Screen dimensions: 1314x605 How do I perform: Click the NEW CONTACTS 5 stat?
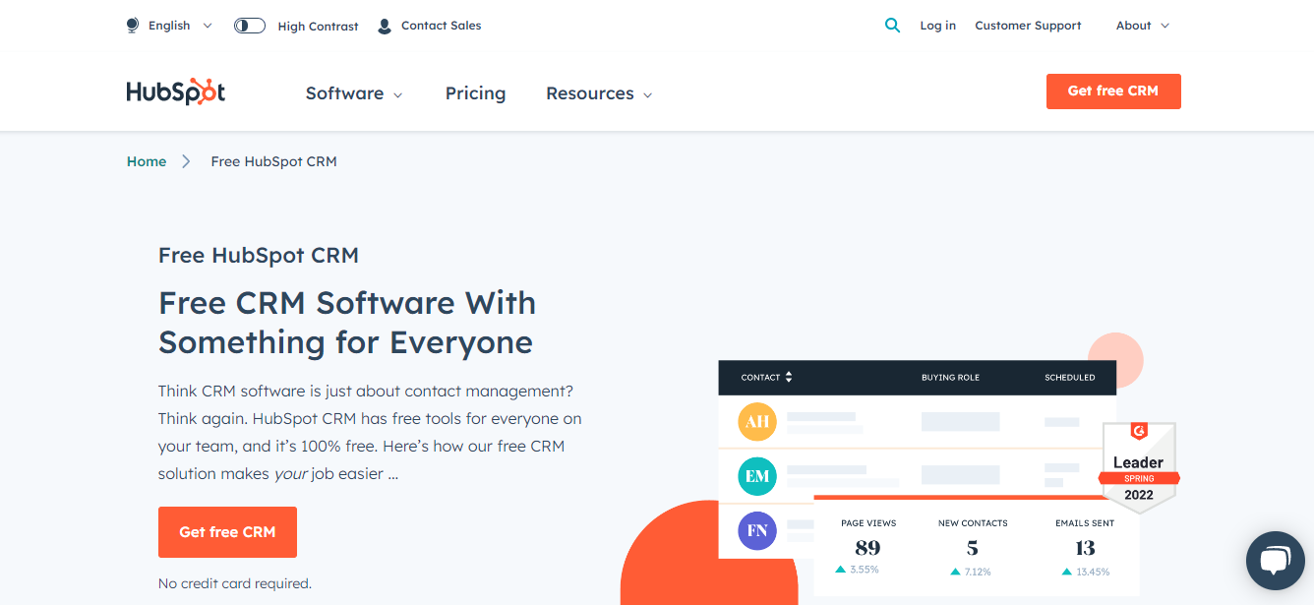[973, 548]
